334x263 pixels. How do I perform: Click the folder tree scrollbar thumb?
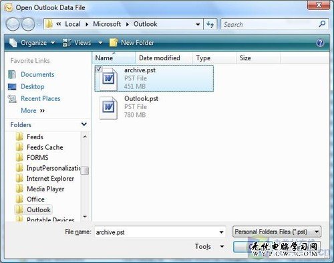[85, 171]
